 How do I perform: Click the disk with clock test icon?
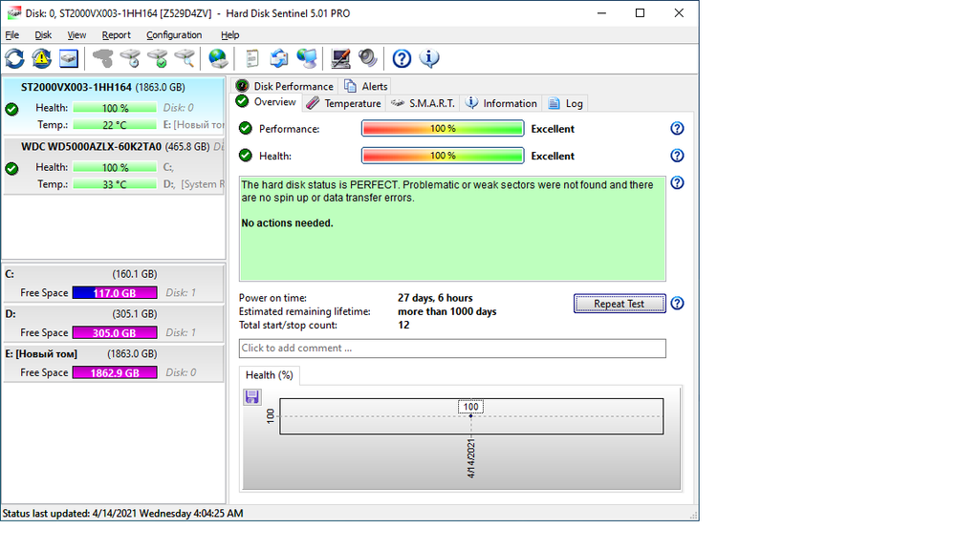point(130,58)
